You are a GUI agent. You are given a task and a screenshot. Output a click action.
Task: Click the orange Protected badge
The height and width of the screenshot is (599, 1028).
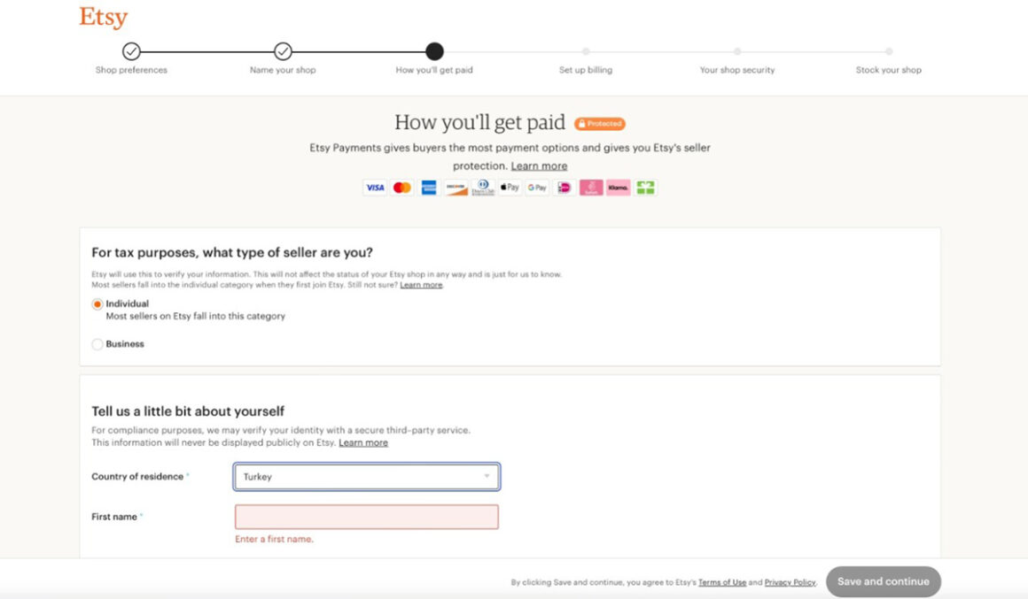point(601,123)
